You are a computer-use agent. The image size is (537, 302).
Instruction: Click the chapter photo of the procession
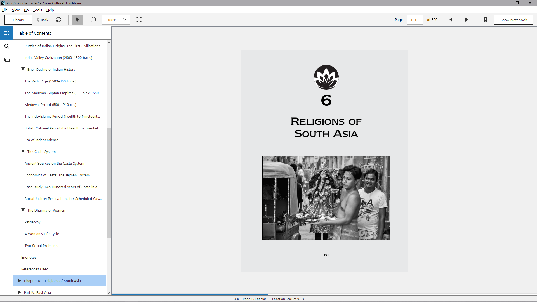326,198
